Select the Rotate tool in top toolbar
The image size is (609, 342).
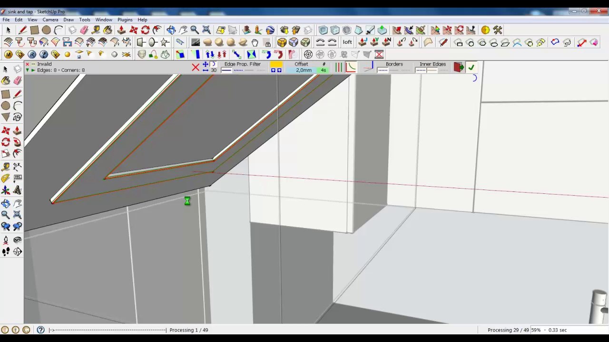(146, 30)
